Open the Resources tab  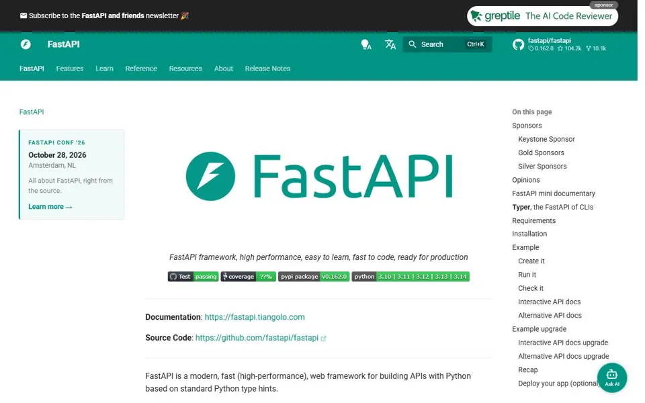tap(185, 69)
